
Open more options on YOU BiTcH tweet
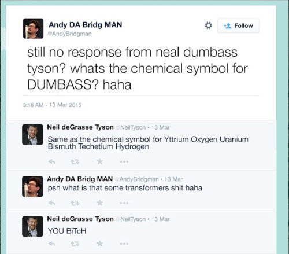pyautogui.click(x=124, y=244)
